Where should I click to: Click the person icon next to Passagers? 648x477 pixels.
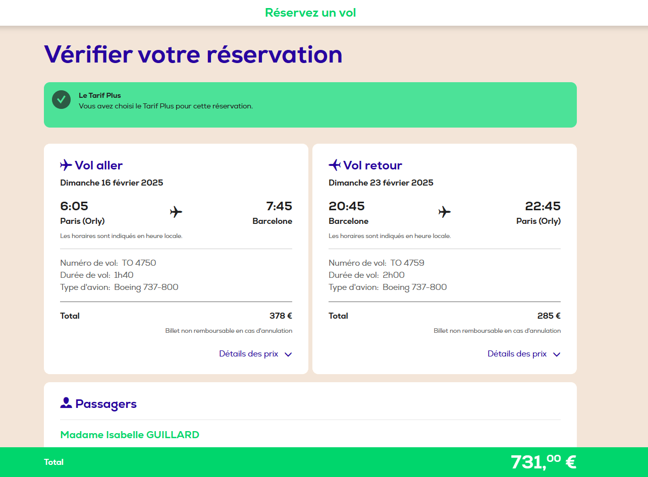click(66, 403)
